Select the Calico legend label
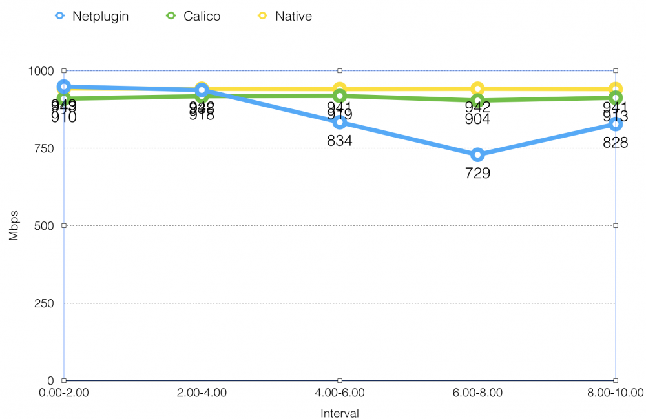The image size is (646, 419). tap(202, 16)
